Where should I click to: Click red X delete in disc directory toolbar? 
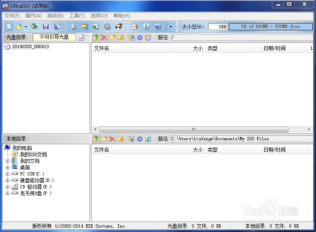click(104, 38)
